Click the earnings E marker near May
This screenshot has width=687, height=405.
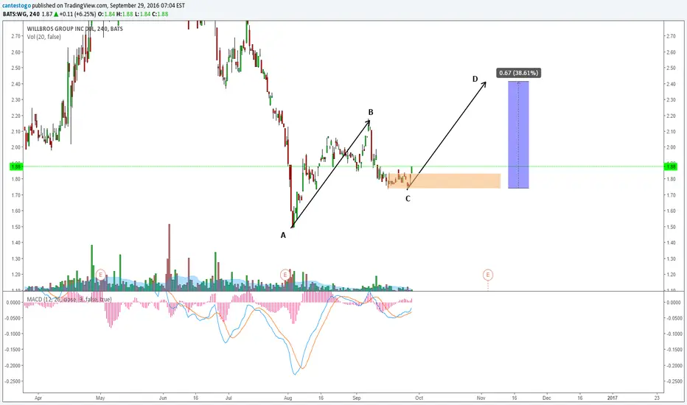pos(101,275)
